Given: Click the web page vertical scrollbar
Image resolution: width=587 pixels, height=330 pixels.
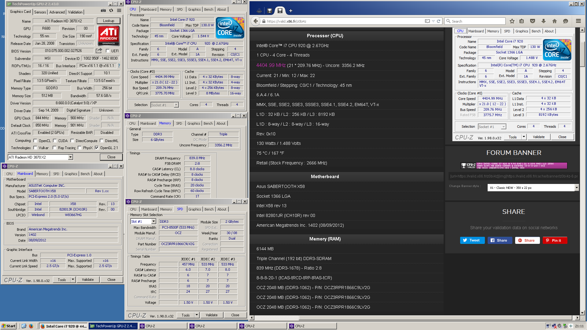Looking at the screenshot, I should click(x=582, y=171).
